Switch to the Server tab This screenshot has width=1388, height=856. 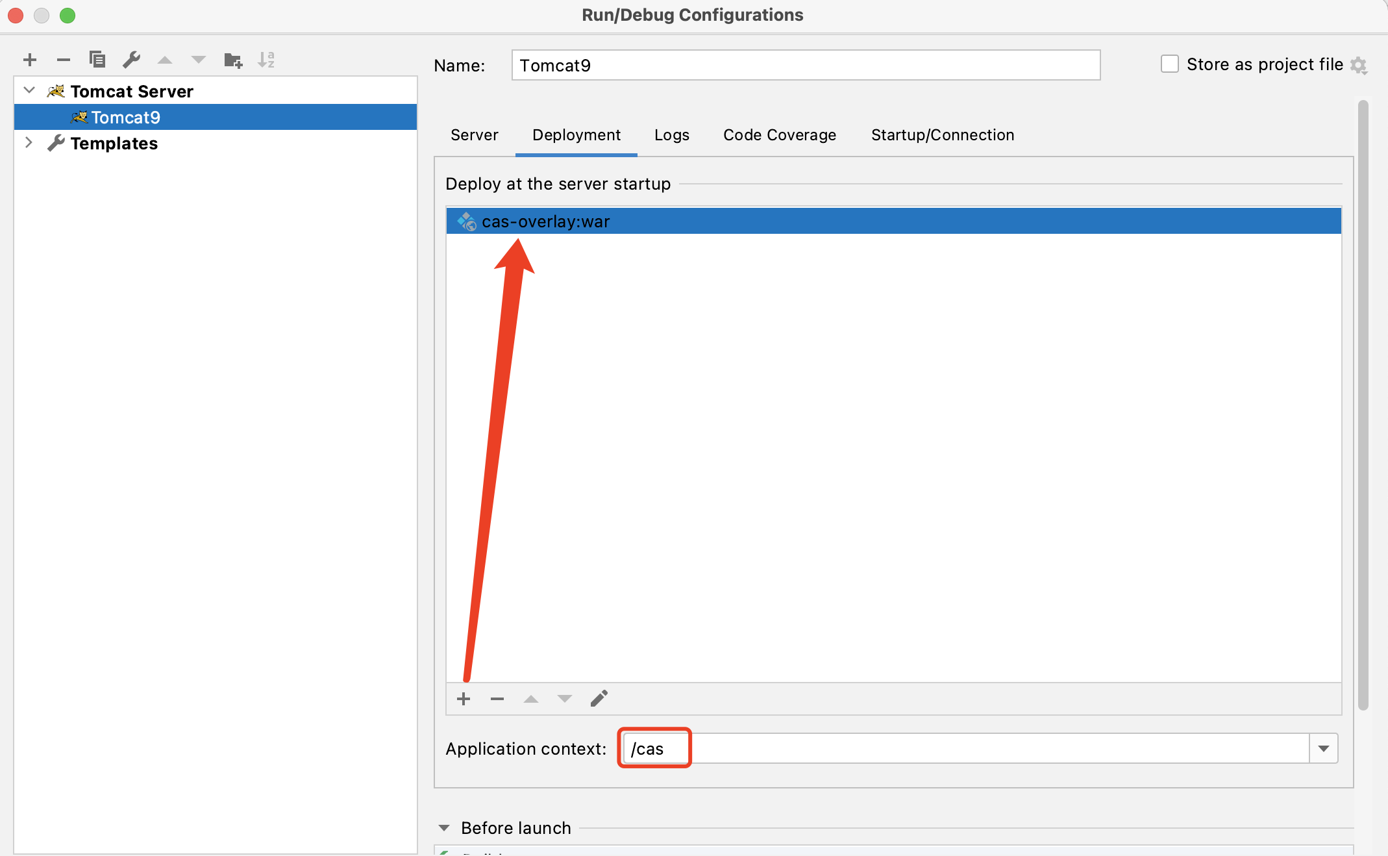(475, 135)
